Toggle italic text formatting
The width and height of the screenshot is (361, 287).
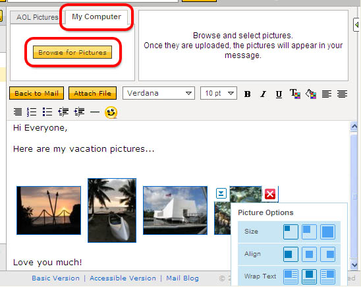point(263,94)
